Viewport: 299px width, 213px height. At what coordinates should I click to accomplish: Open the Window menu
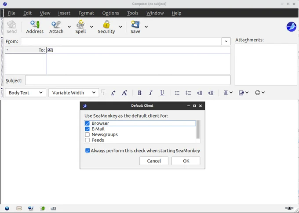(x=155, y=13)
